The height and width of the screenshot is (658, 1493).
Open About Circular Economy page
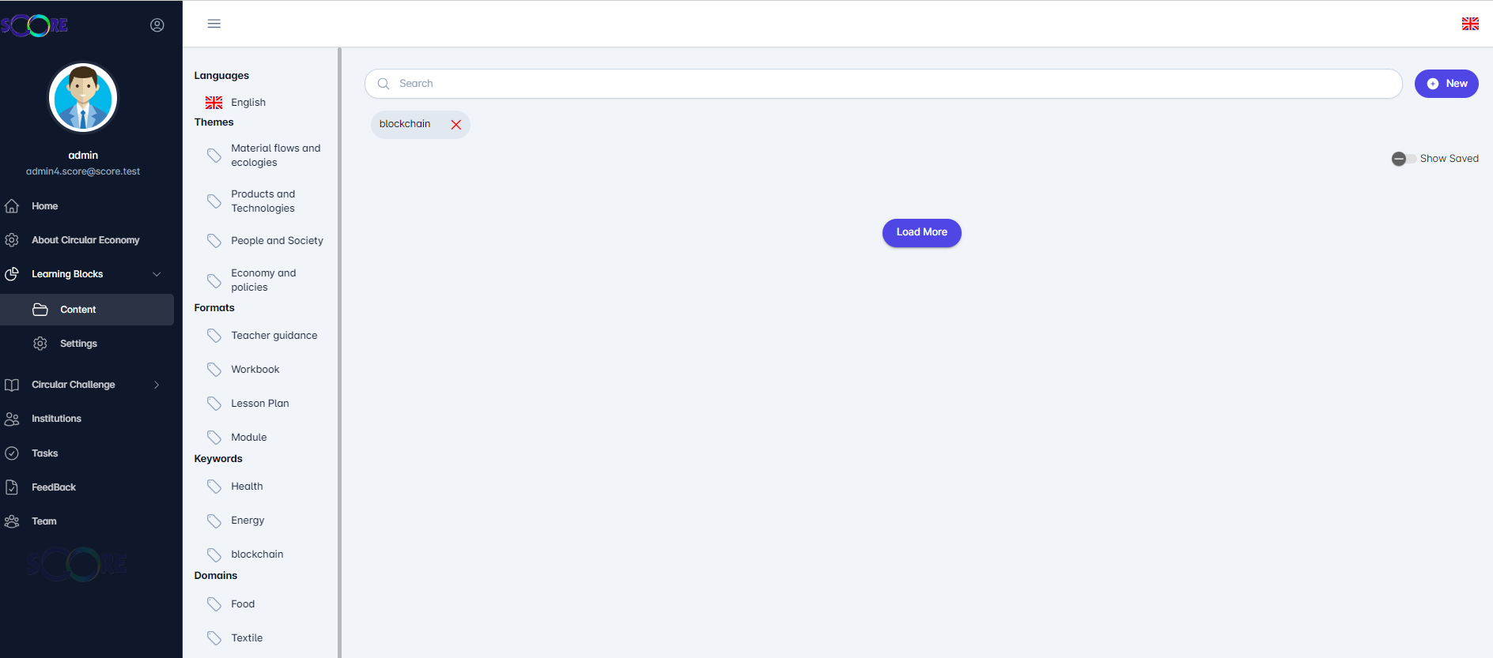(85, 240)
